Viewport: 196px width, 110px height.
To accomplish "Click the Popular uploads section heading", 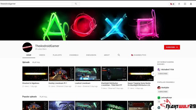I will (29, 97).
